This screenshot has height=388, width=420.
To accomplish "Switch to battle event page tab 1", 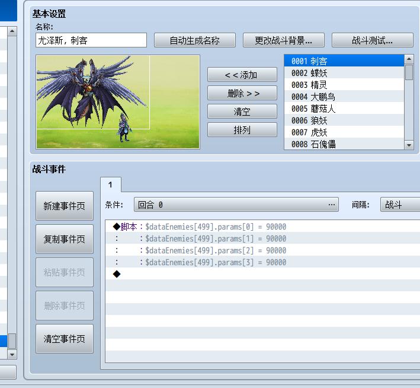I will 111,185.
